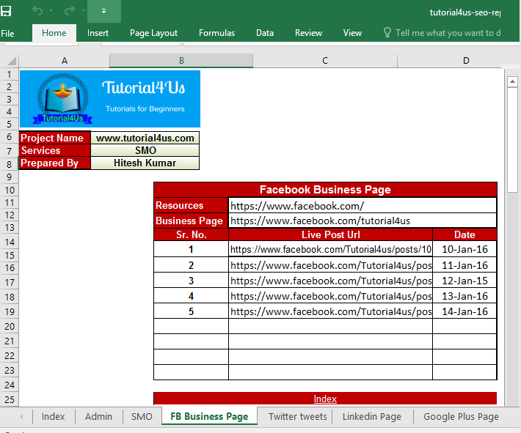
Task: Open post URL in Sr. No. 5 row
Action: point(331,311)
